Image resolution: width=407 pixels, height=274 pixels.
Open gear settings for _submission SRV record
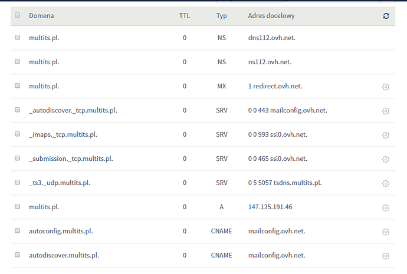point(386,159)
